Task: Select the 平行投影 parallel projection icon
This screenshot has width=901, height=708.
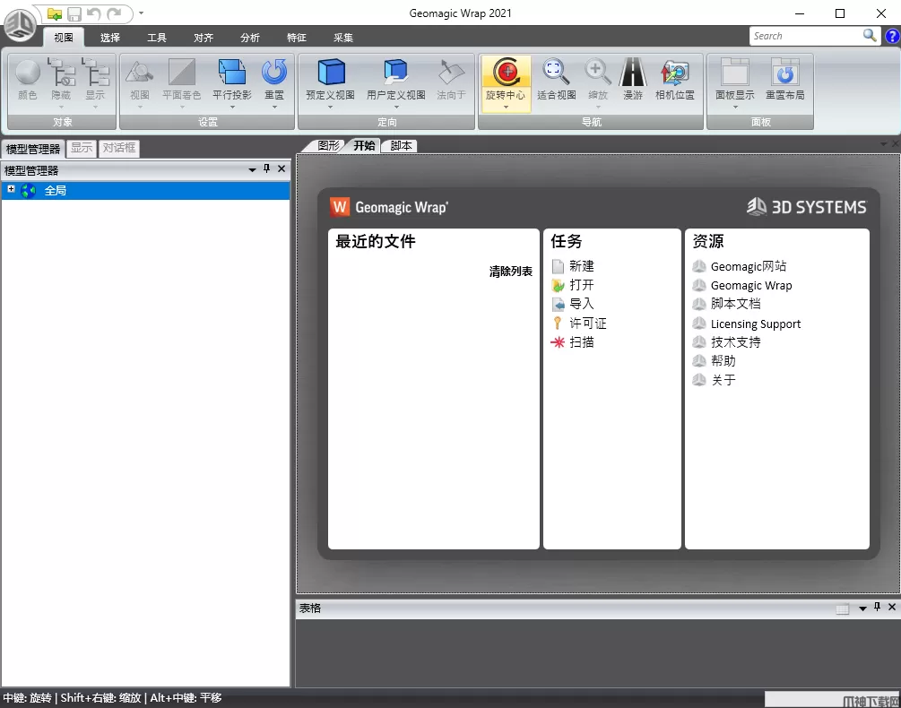Action: [x=231, y=73]
